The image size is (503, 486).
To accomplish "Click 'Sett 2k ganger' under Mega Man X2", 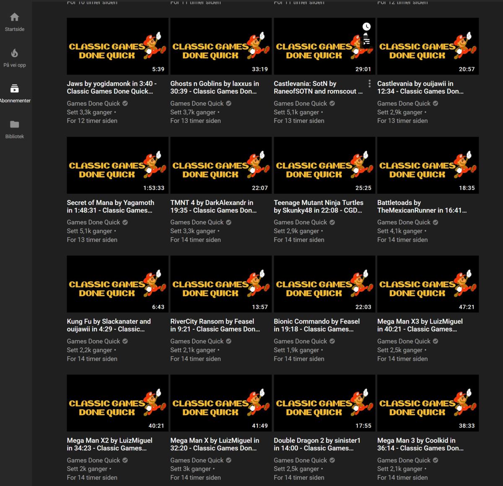I will [87, 469].
